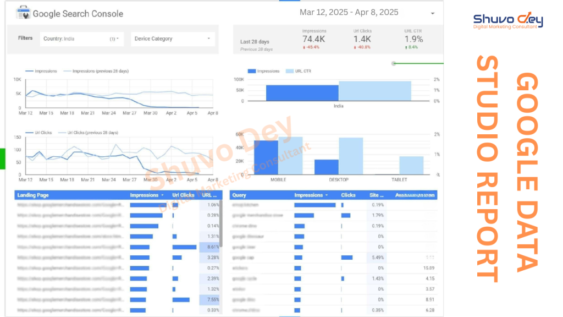The image size is (563, 317).
Task: Select the 6.28 average position cell
Action: coord(430,310)
